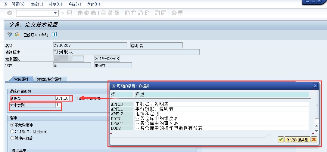Click the Generate Shortcut icon
The height and width of the screenshot is (152, 327).
coord(164,13)
